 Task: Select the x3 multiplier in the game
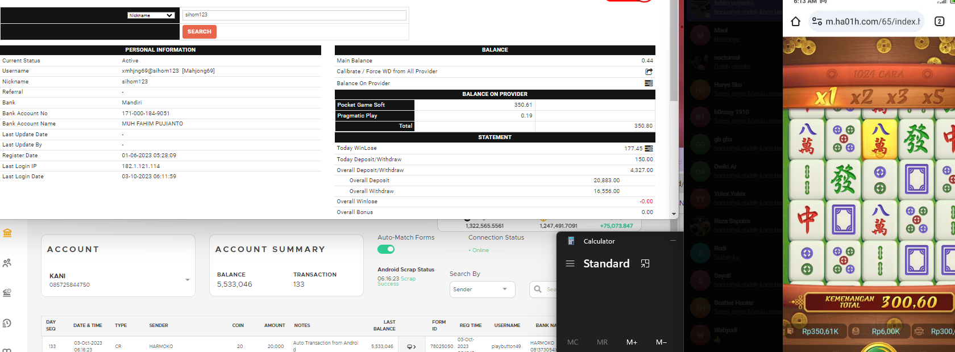click(x=897, y=97)
